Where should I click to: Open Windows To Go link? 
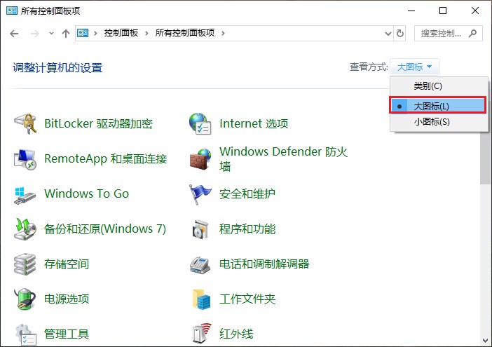coord(87,193)
